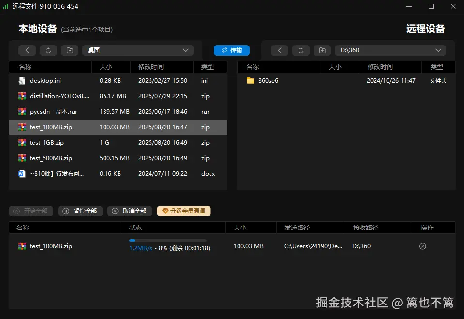Click the back arrow in local device toolbar

tap(27, 50)
